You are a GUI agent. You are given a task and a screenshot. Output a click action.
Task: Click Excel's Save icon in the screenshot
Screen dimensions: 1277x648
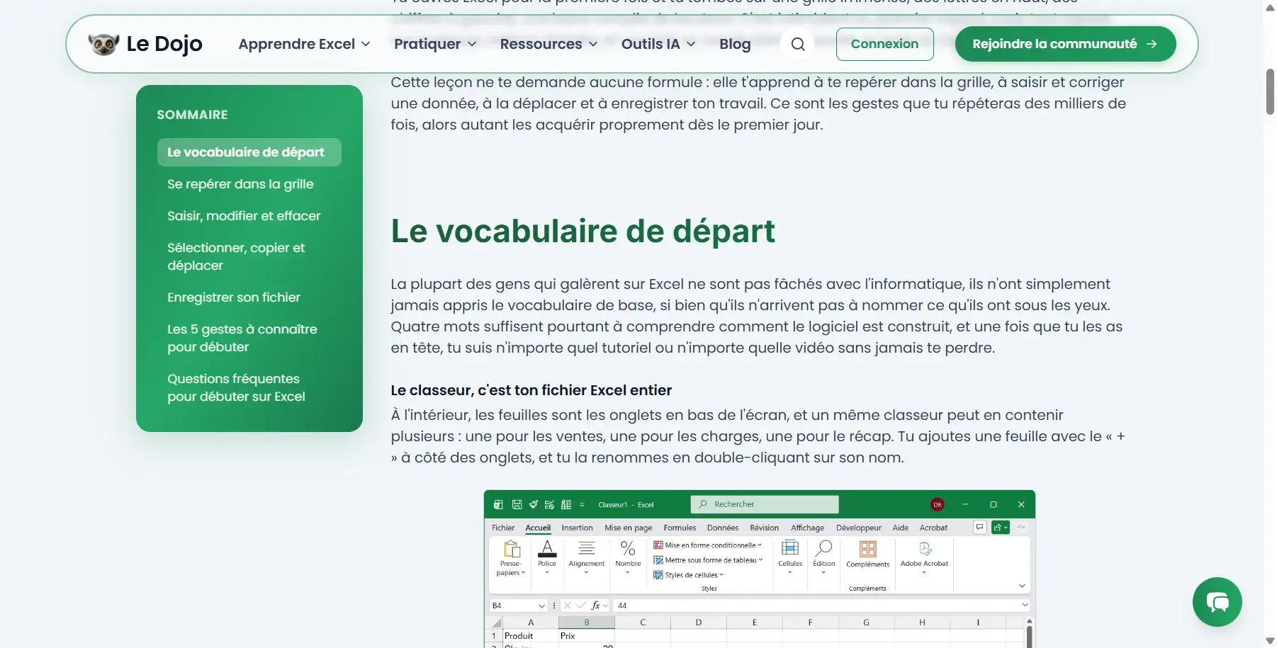click(517, 505)
